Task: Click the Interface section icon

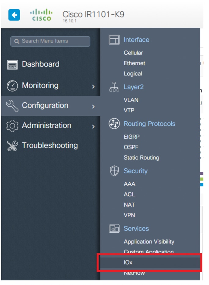Action: pos(114,40)
